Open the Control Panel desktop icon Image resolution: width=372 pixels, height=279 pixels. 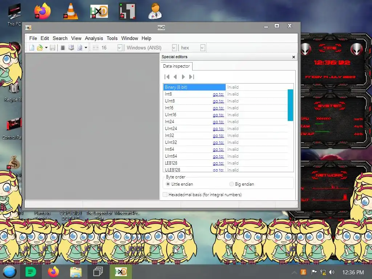(x=14, y=128)
